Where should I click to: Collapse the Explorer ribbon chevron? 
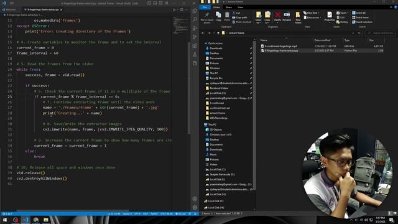click(391, 7)
